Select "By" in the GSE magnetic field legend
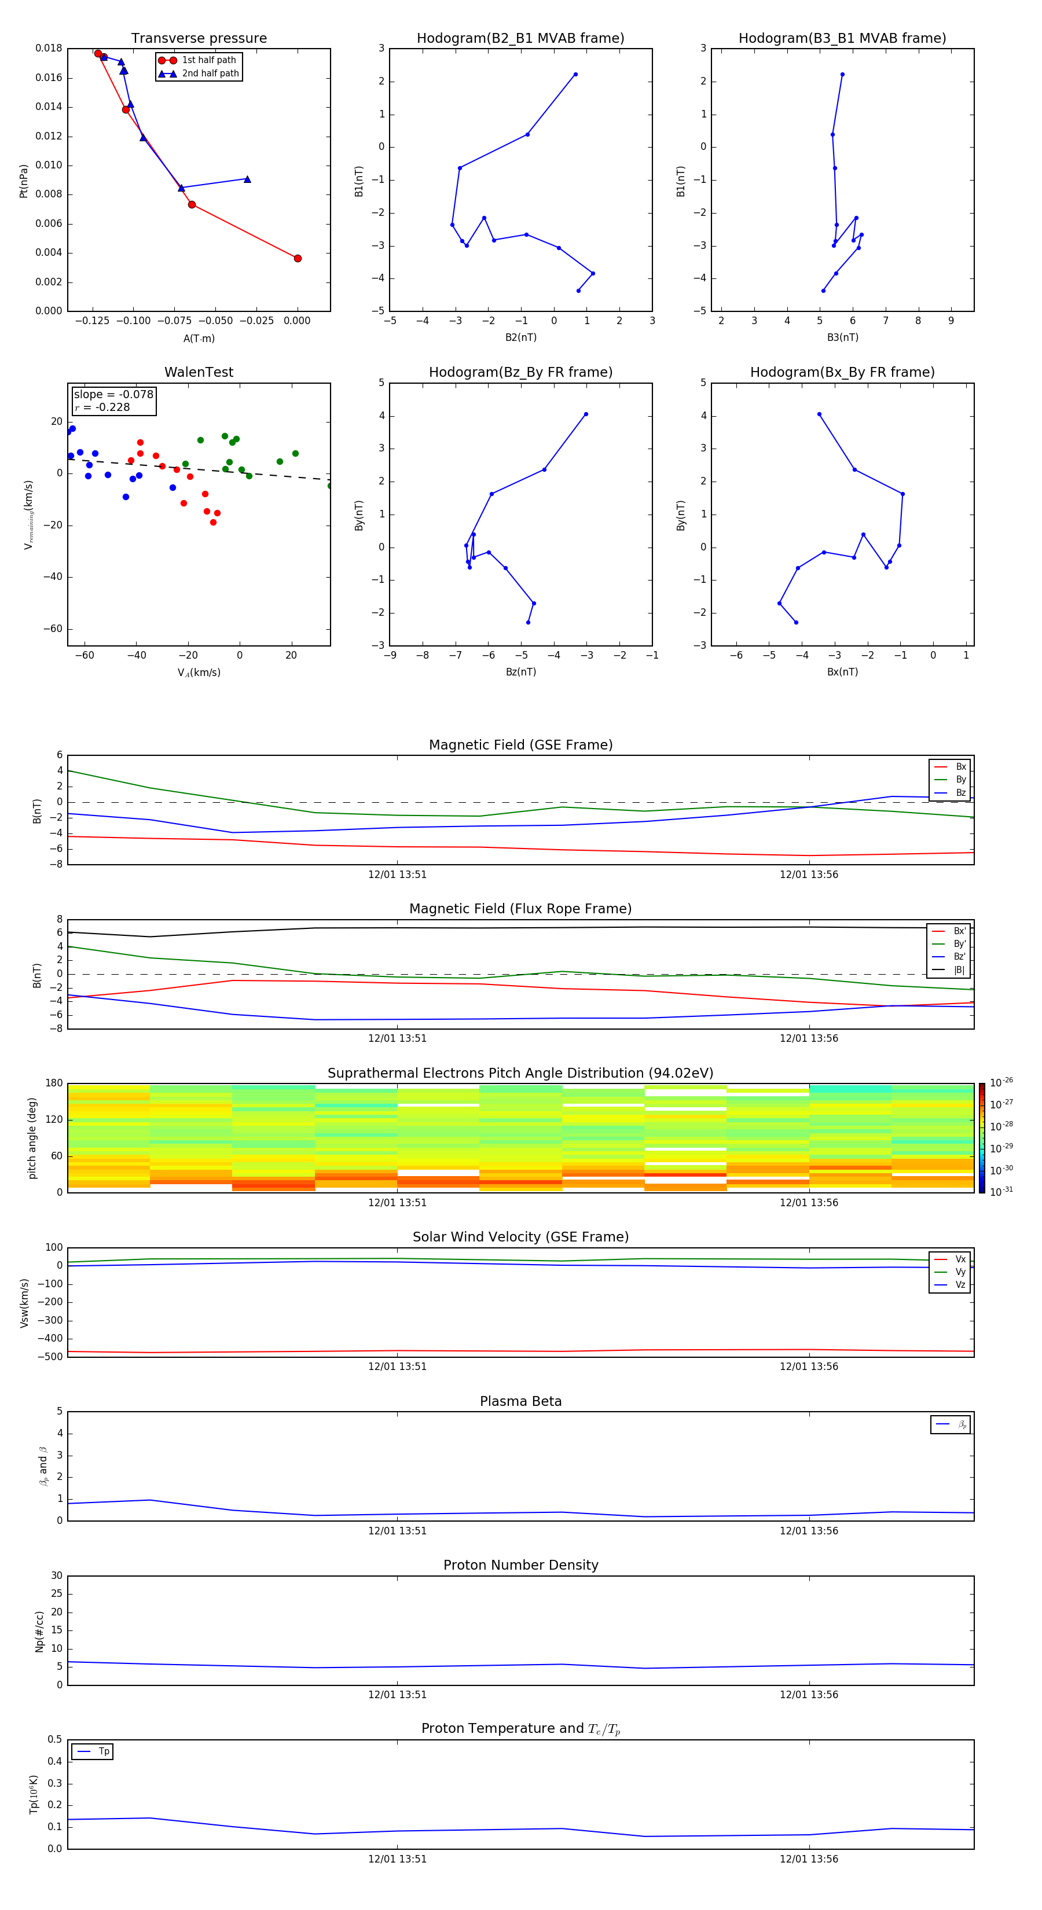The height and width of the screenshot is (1910, 1042). click(x=950, y=779)
